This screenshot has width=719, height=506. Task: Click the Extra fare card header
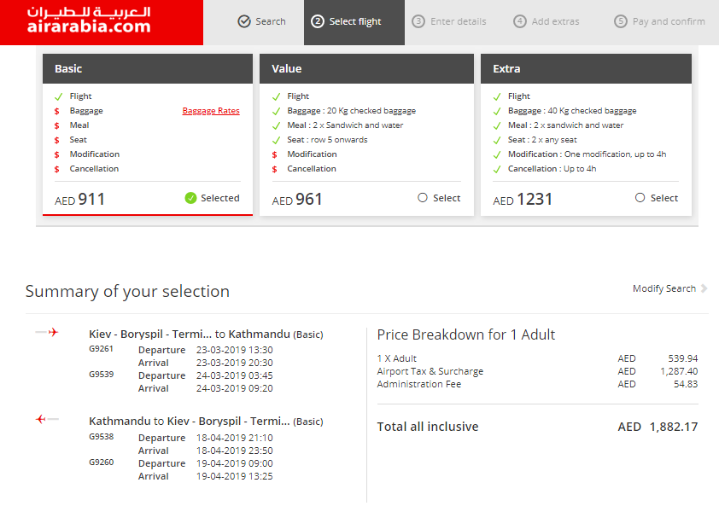click(586, 69)
